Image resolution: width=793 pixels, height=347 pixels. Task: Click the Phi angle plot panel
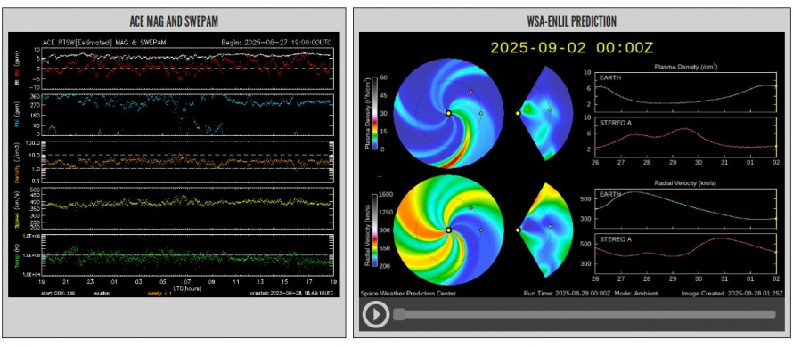[x=187, y=115]
